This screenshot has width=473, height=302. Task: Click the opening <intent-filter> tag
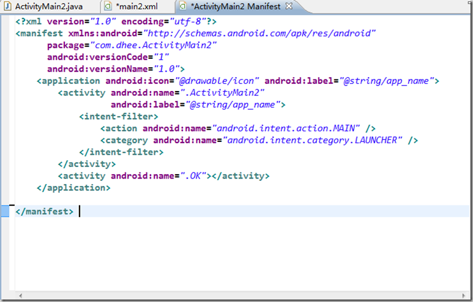pyautogui.click(x=115, y=116)
